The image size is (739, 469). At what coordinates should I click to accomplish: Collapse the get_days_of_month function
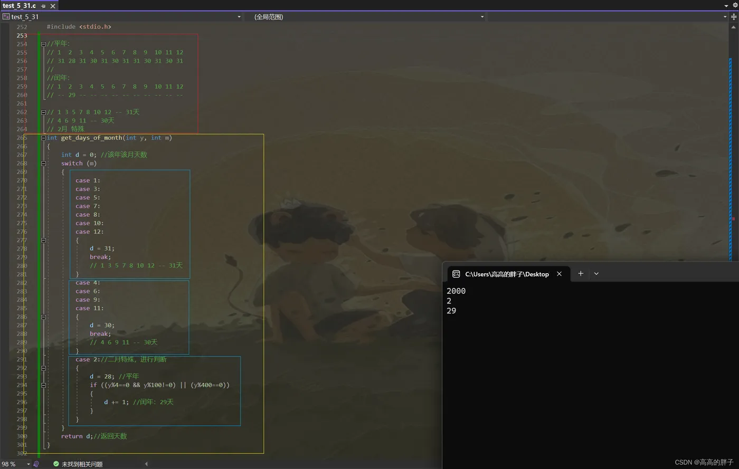43,138
